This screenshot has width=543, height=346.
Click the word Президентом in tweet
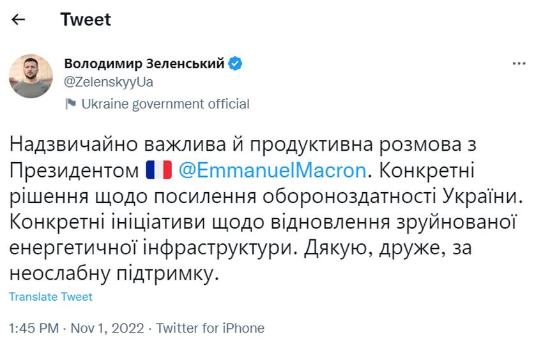73,170
